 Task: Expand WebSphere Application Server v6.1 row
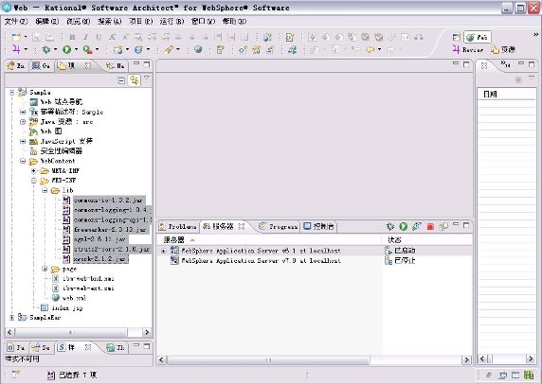click(164, 251)
